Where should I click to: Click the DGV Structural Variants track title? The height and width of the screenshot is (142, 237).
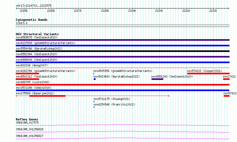tap(37, 34)
